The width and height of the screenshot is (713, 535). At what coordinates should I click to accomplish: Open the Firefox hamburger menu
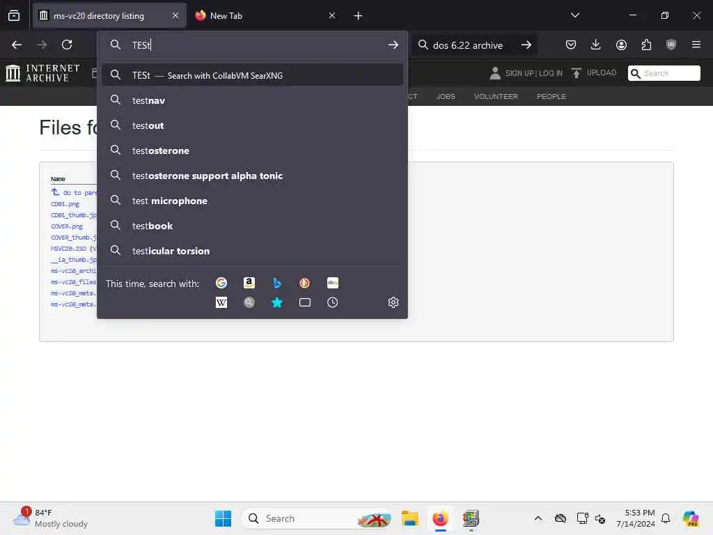(696, 45)
